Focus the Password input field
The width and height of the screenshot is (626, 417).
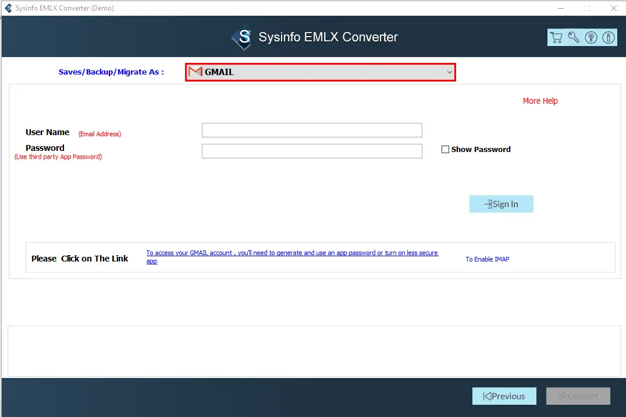(312, 151)
